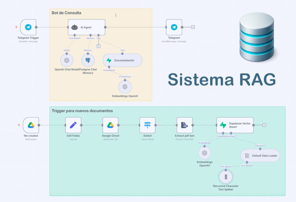The image size is (296, 202).
Task: Add a tool via AI Agent plus button
Action: tap(99, 46)
